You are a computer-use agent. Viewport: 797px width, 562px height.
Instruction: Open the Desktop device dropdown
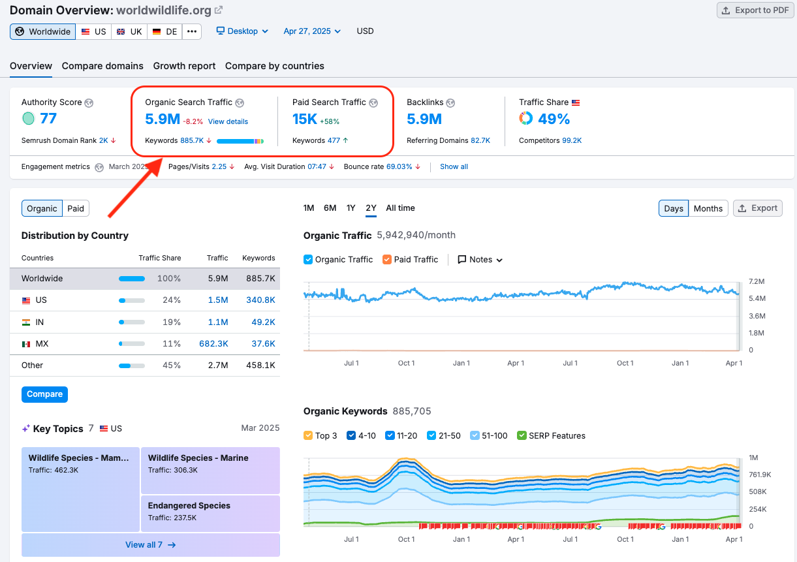(242, 31)
